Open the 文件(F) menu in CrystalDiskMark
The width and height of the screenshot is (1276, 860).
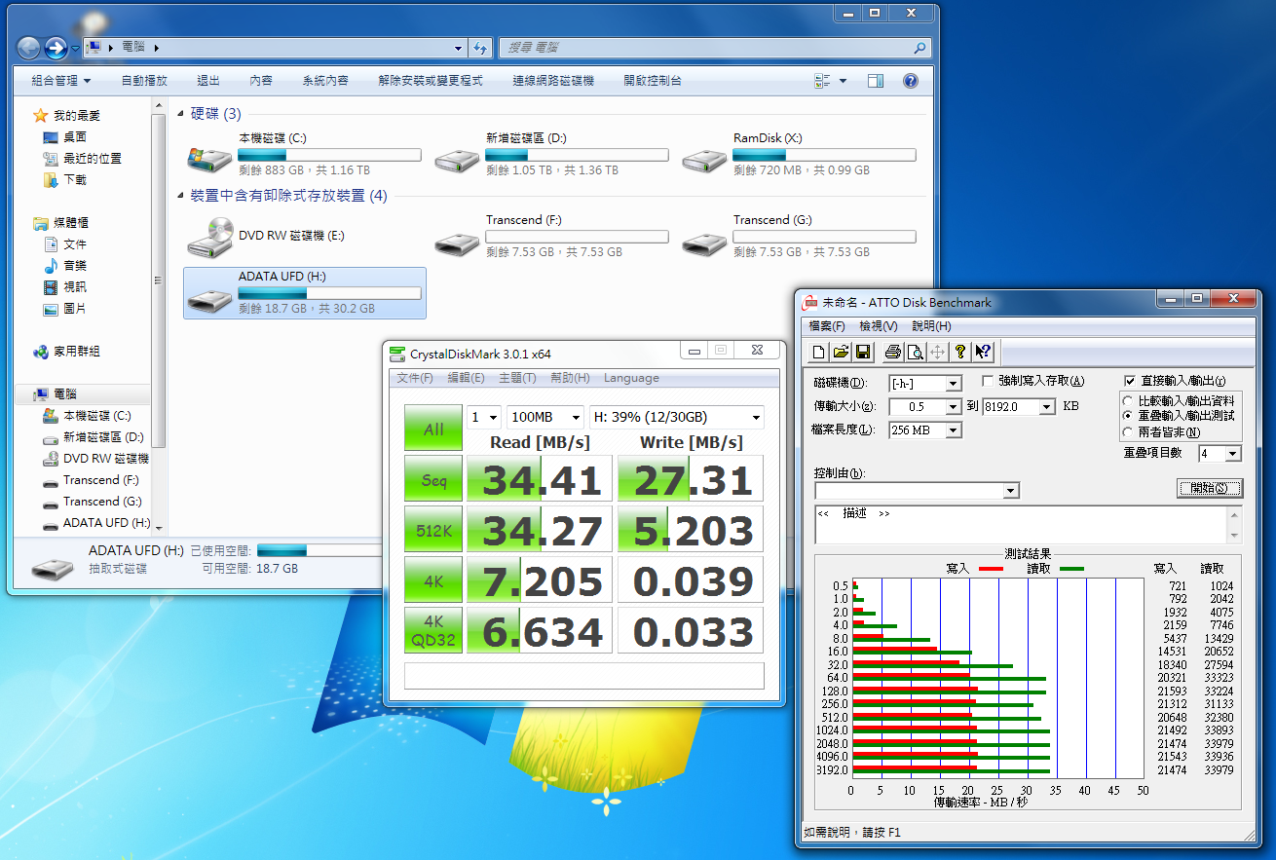tap(415, 378)
